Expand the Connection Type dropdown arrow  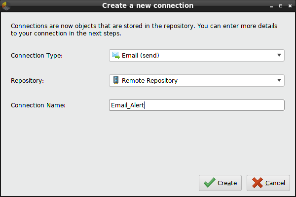coord(279,56)
